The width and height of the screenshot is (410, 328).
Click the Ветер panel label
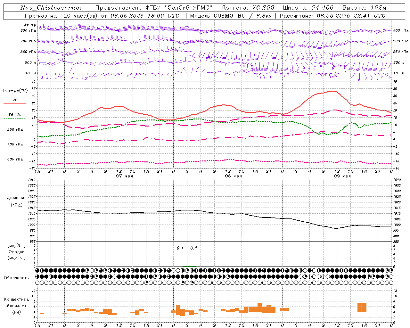(29, 24)
